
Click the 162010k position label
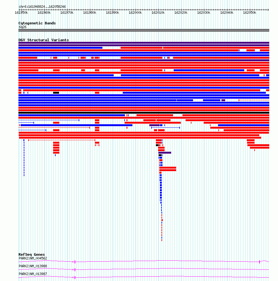click(x=158, y=12)
